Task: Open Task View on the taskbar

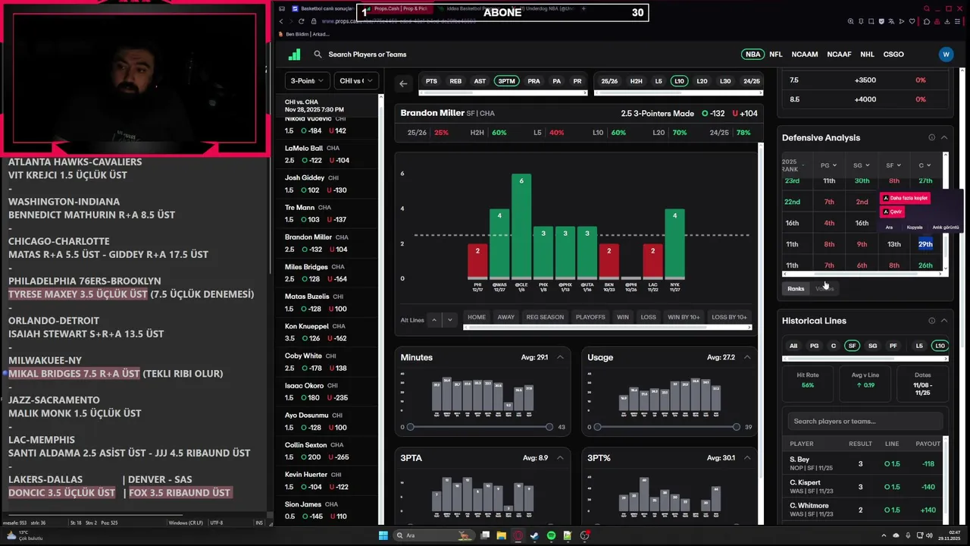Action: tap(485, 535)
